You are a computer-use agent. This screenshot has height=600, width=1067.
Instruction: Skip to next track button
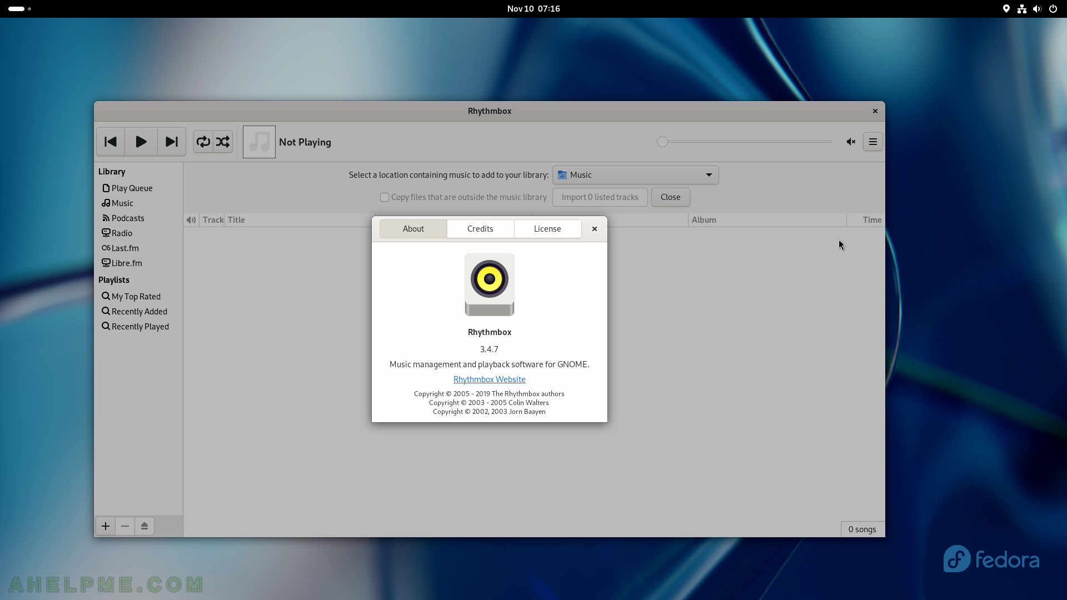pyautogui.click(x=172, y=142)
